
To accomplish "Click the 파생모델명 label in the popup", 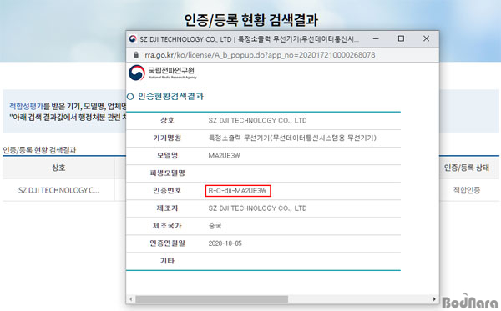I will [x=167, y=173].
